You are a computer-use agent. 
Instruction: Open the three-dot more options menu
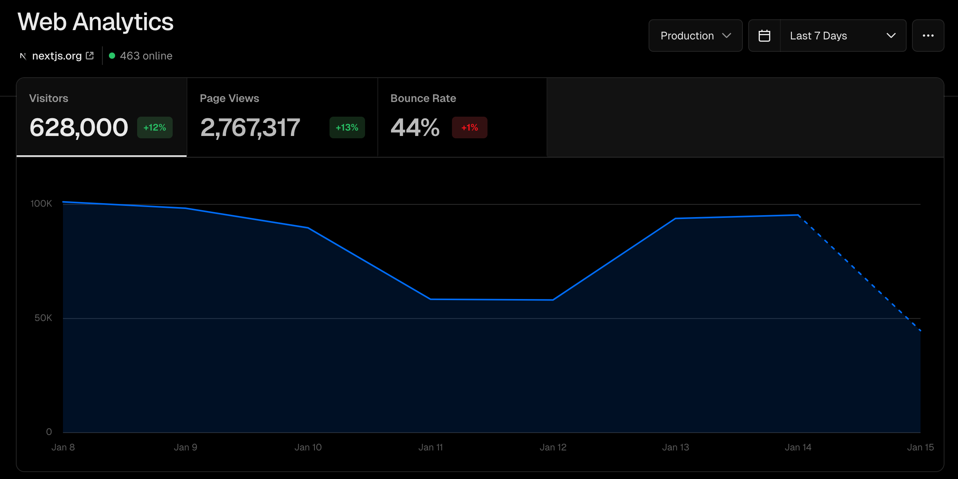(x=928, y=36)
